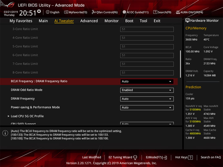Click the 20:51 clock time
Image resolution: width=223 pixels, height=167 pixels.
[x=28, y=13]
